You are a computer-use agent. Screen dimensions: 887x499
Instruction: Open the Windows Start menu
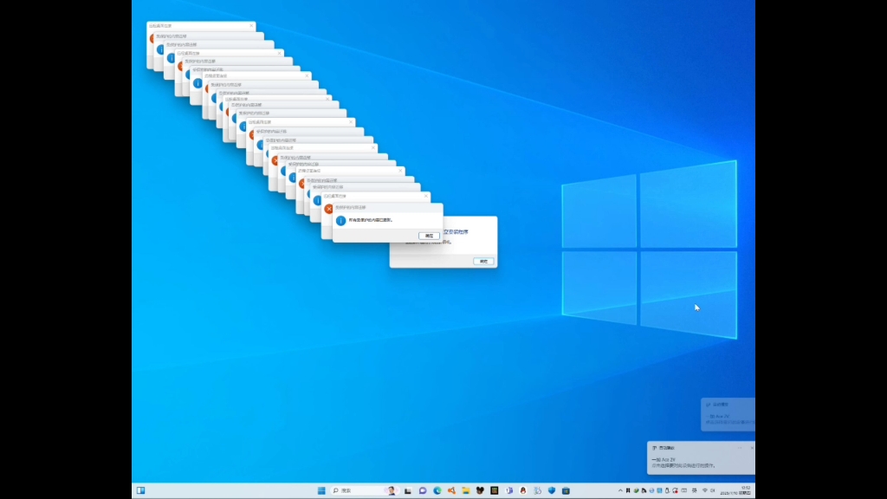coord(321,490)
